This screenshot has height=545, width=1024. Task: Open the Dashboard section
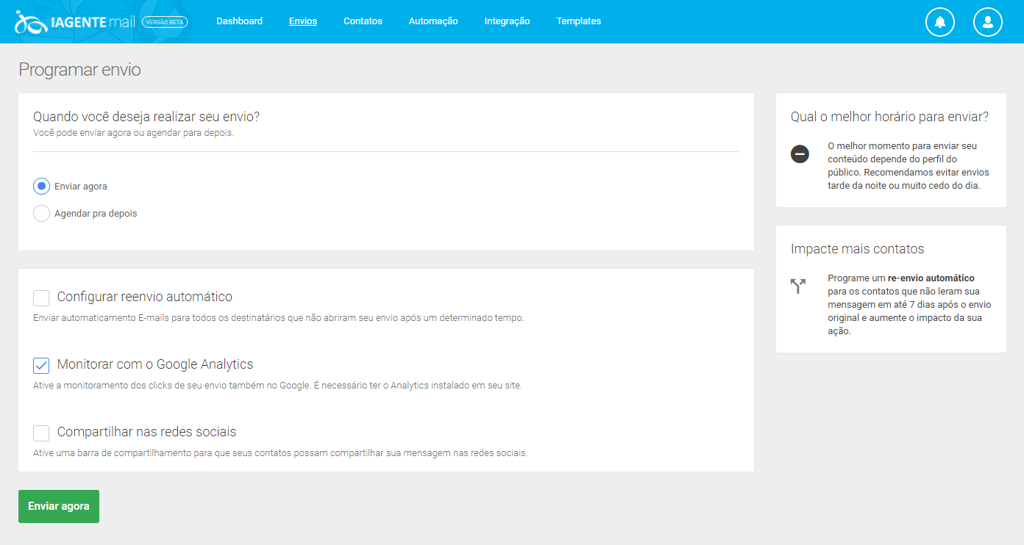point(239,21)
